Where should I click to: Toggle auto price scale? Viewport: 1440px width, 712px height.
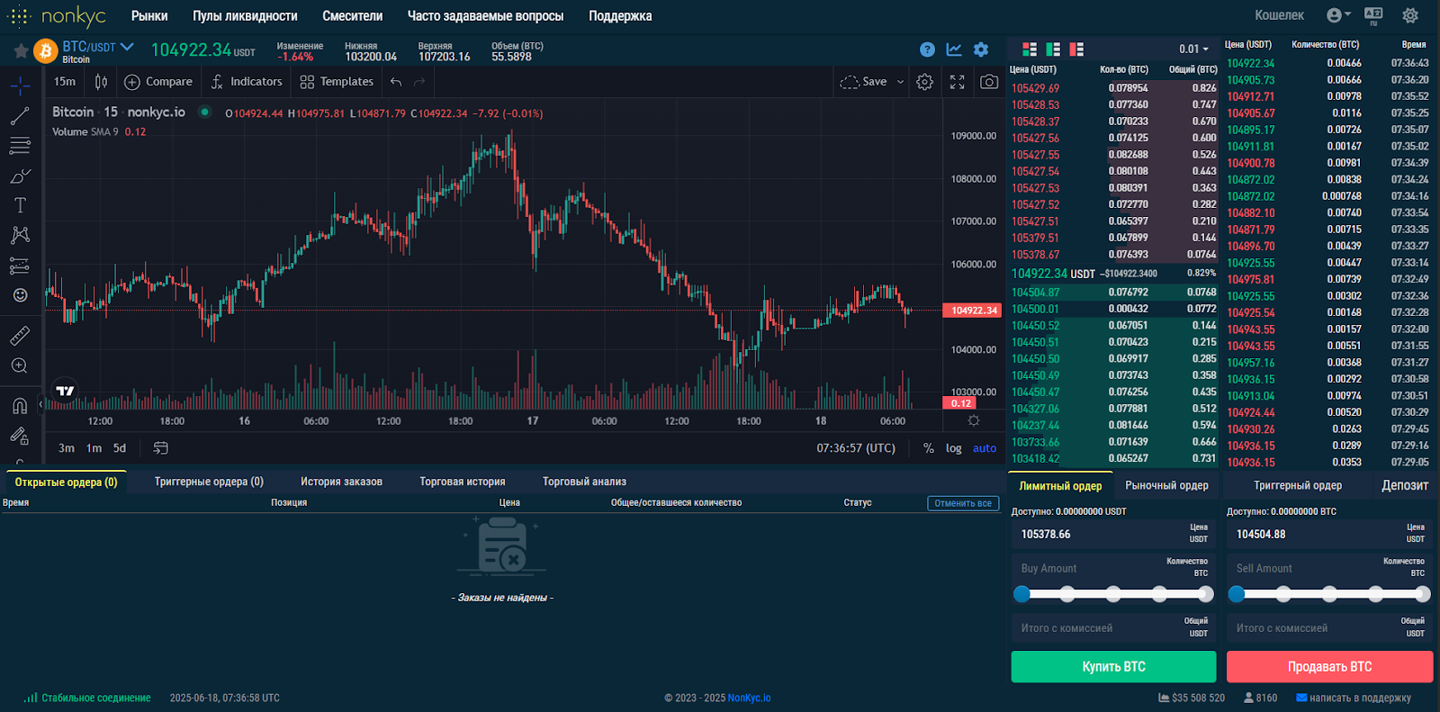click(985, 448)
